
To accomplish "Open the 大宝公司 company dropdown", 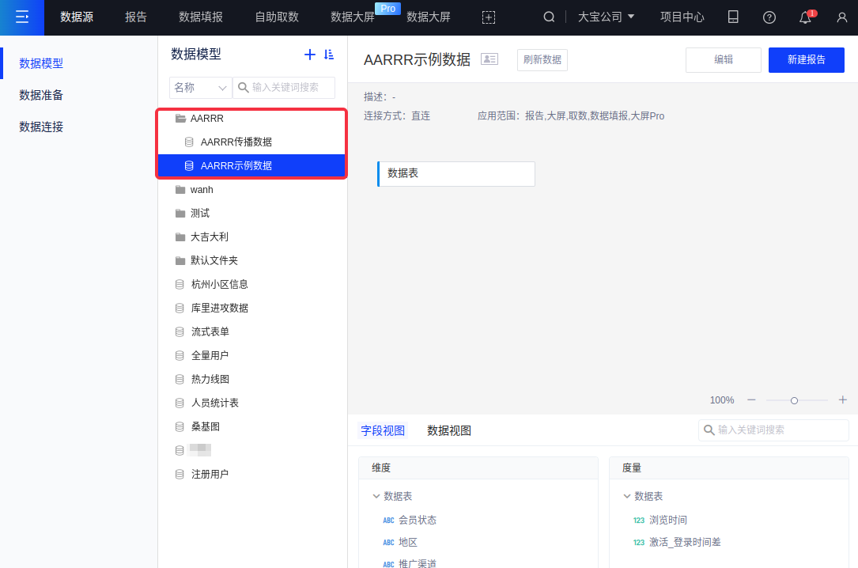I will [606, 17].
